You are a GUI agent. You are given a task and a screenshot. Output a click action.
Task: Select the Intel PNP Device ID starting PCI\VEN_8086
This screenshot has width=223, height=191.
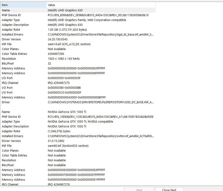coord(98,15)
